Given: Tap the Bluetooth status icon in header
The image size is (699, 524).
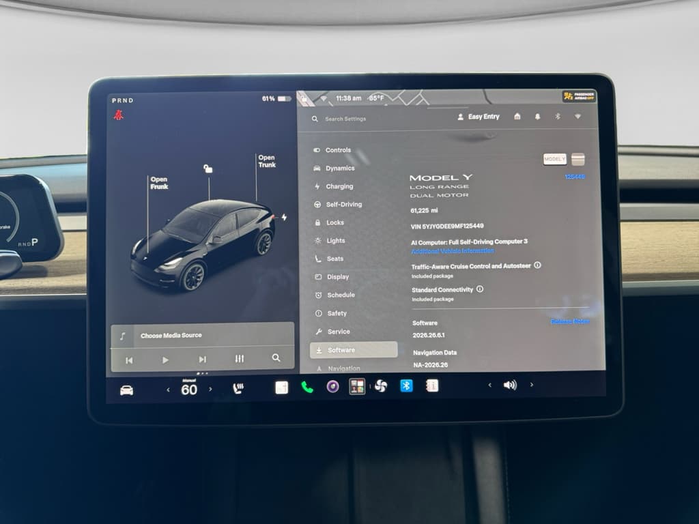Looking at the screenshot, I should coord(557,116).
